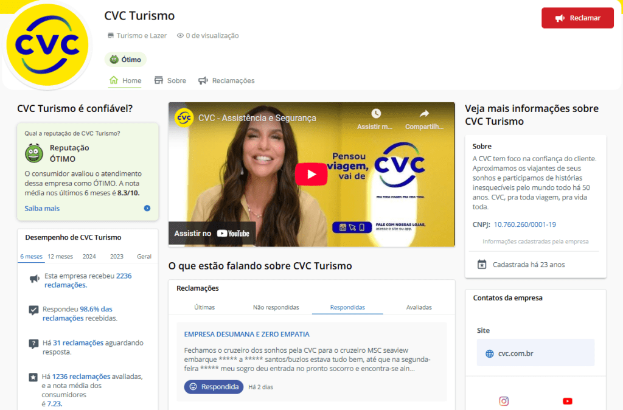The image size is (623, 410).
Task: Open the Sobre tab
Action: pyautogui.click(x=170, y=80)
